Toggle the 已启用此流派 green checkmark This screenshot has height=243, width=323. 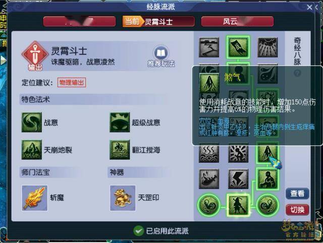tap(138, 231)
